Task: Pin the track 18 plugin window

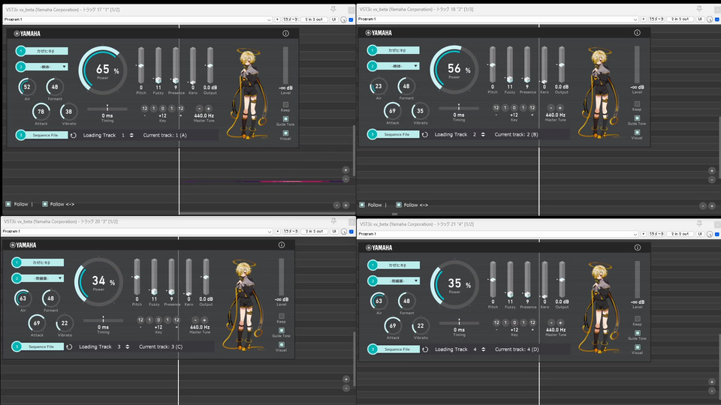Action: [x=699, y=9]
